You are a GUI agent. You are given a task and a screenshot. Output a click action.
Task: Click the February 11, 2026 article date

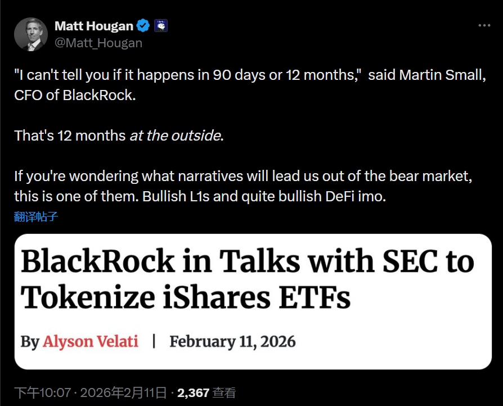pyautogui.click(x=232, y=341)
